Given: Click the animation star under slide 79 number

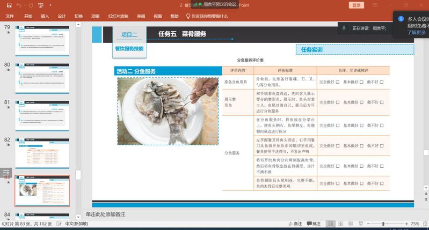Looking at the screenshot, I should [x=8, y=32].
